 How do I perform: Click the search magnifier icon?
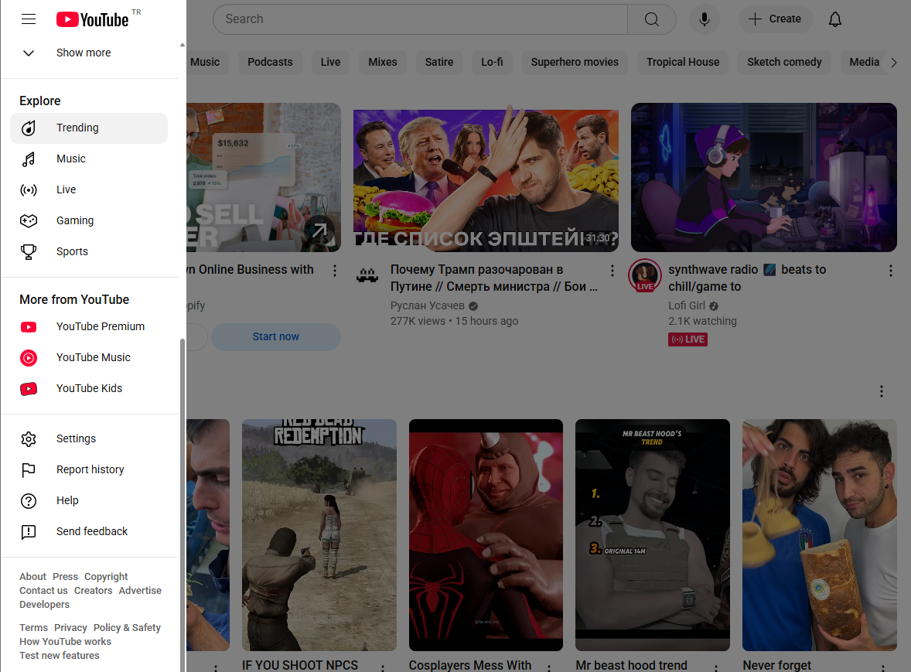tap(651, 19)
